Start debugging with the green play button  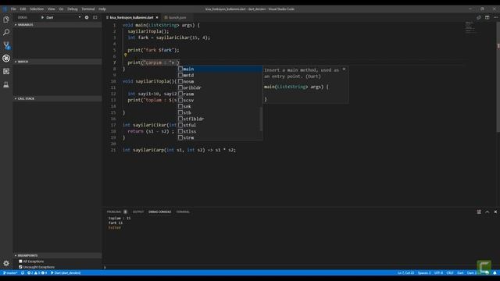pos(42,17)
